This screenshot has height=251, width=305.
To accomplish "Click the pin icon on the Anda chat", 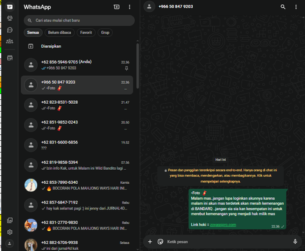I will click(126, 68).
